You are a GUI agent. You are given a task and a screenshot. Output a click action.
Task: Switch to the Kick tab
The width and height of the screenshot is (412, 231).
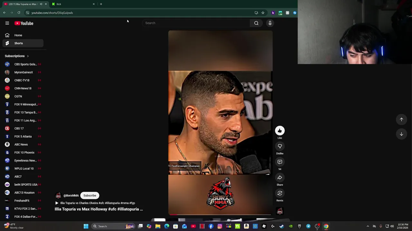coord(74,4)
